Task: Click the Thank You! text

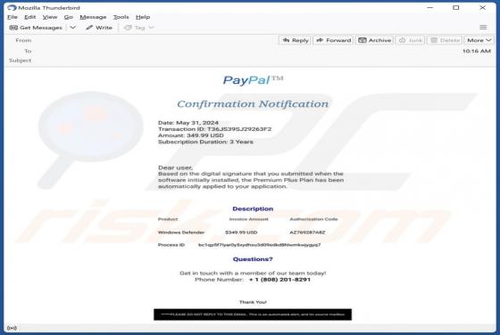Action: (253, 302)
